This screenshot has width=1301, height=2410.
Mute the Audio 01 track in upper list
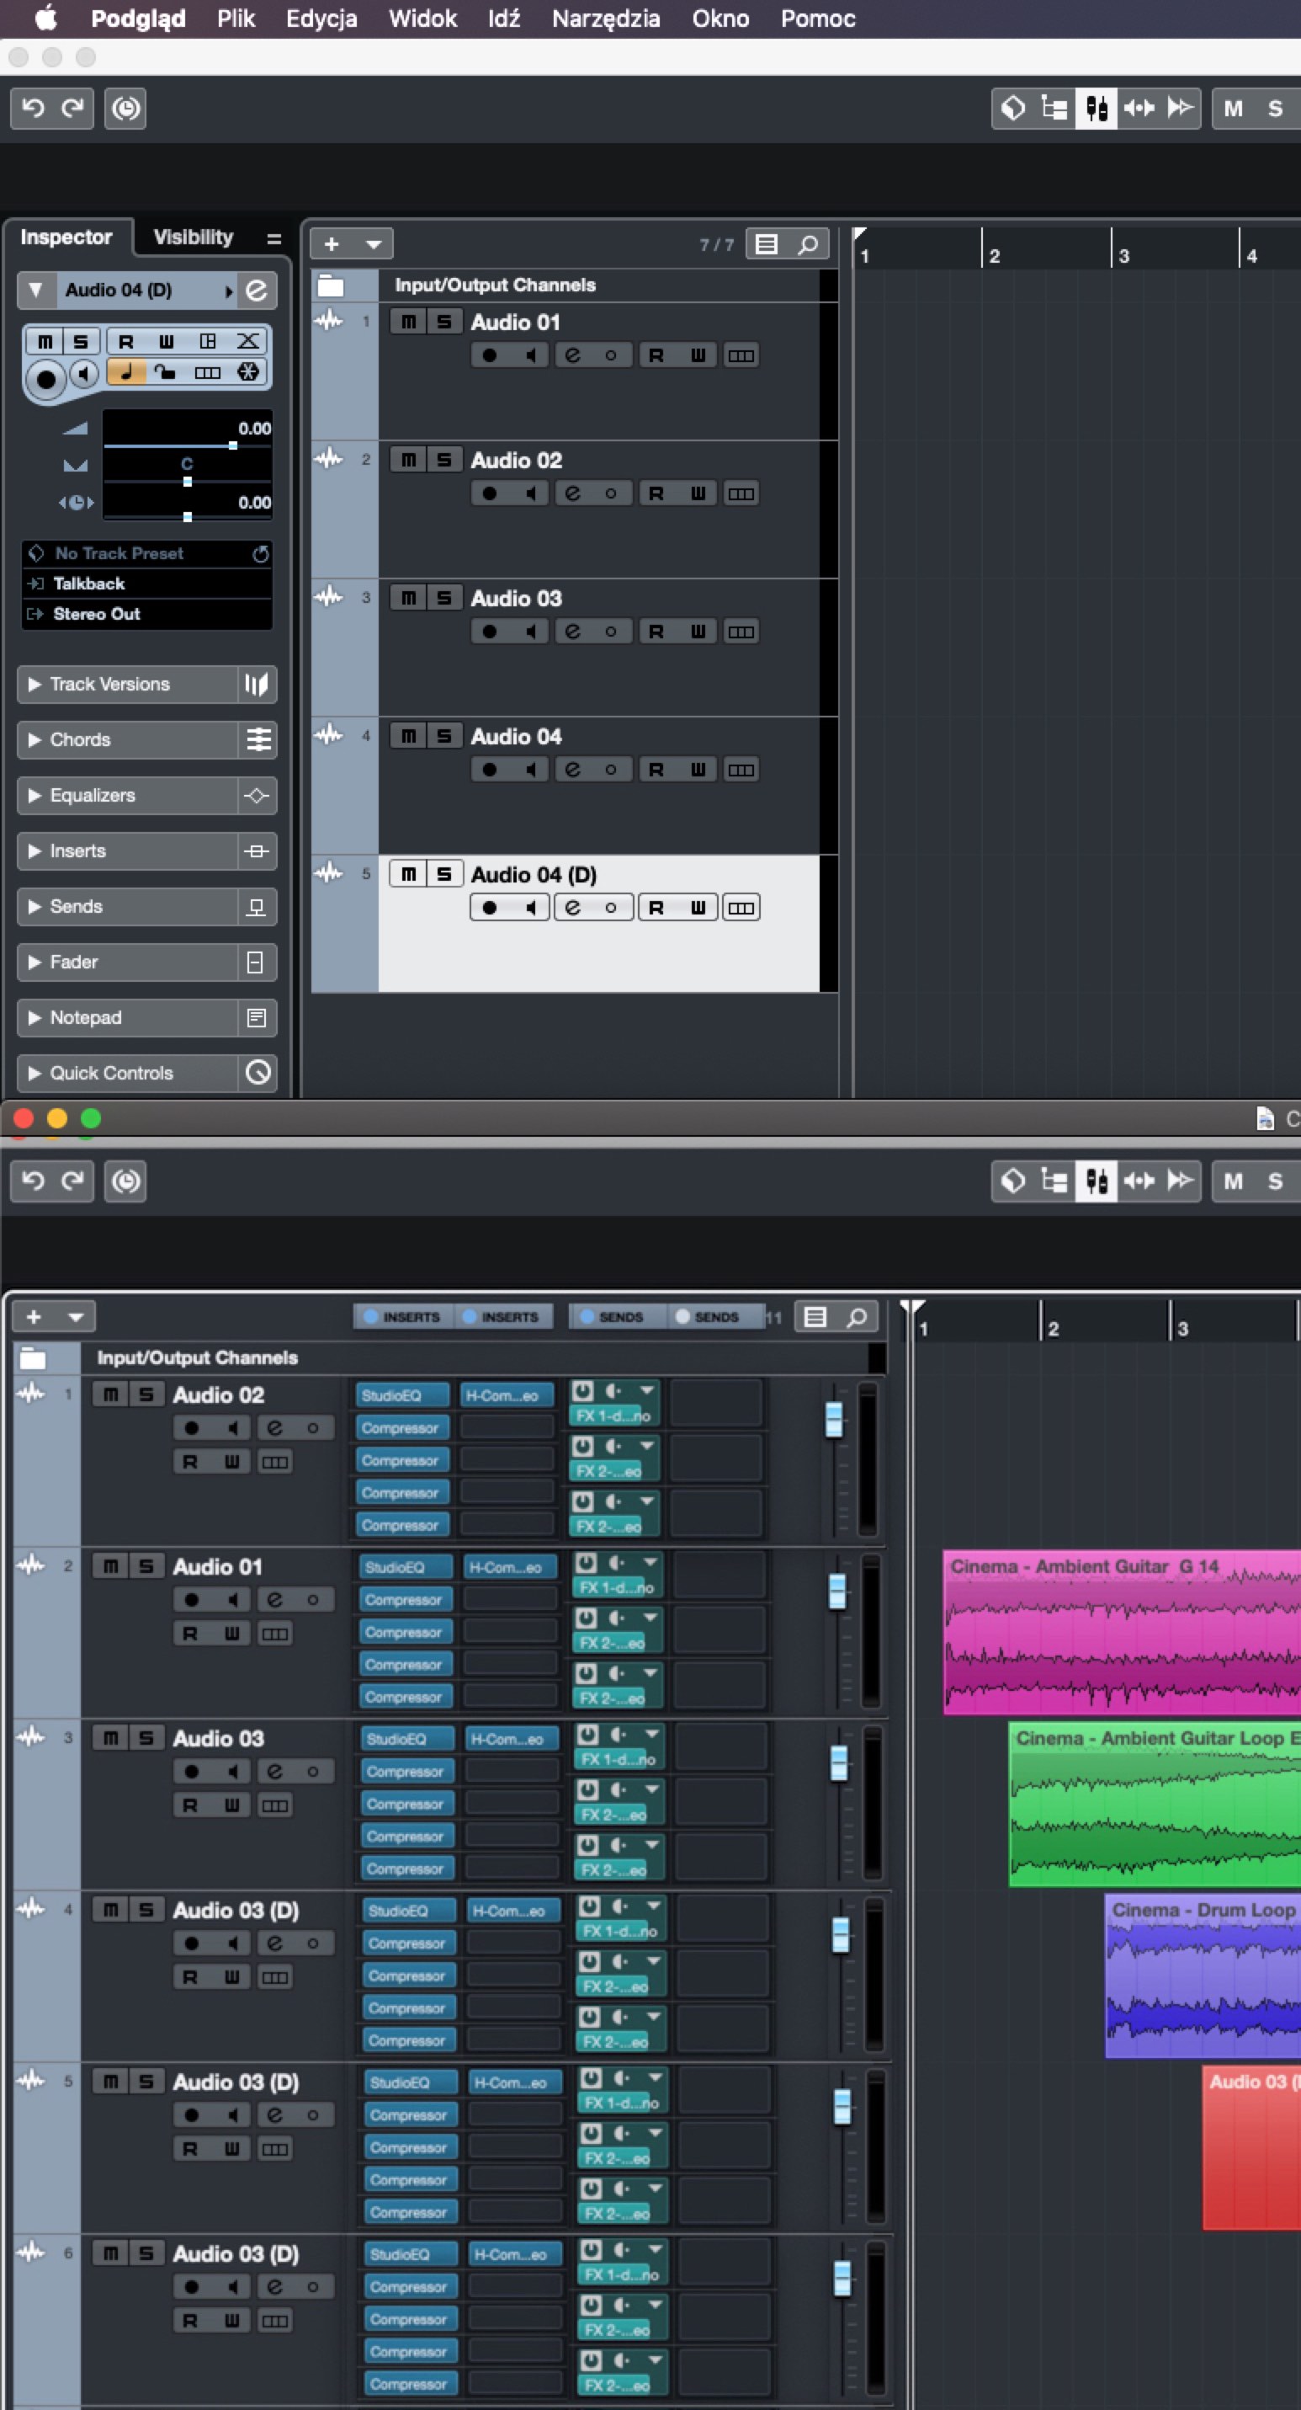408,322
